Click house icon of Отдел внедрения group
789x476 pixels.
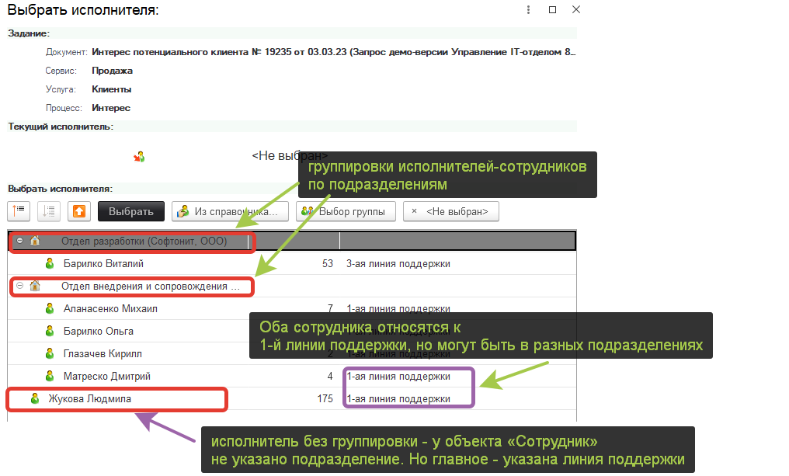(35, 287)
